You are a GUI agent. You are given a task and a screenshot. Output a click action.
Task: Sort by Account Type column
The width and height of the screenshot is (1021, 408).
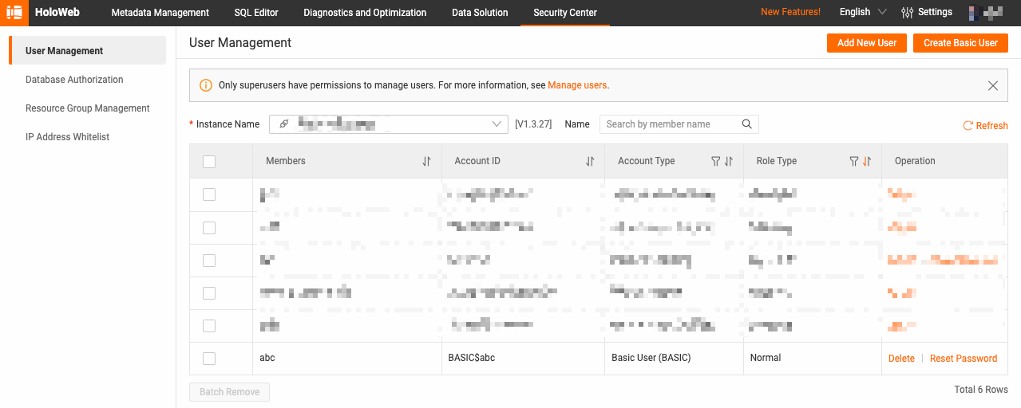point(729,161)
